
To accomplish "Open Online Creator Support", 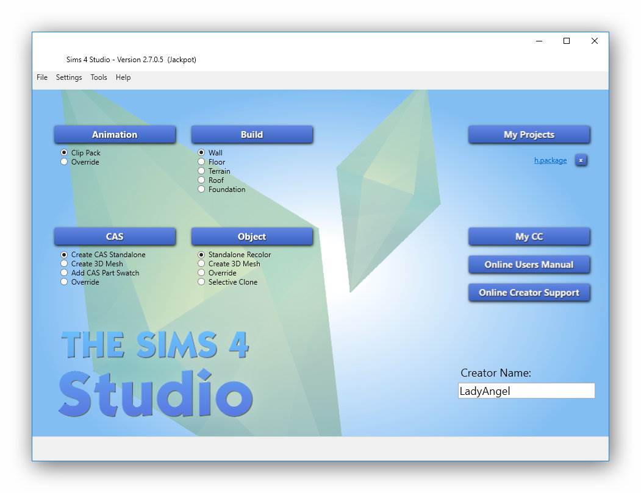I will tap(529, 293).
